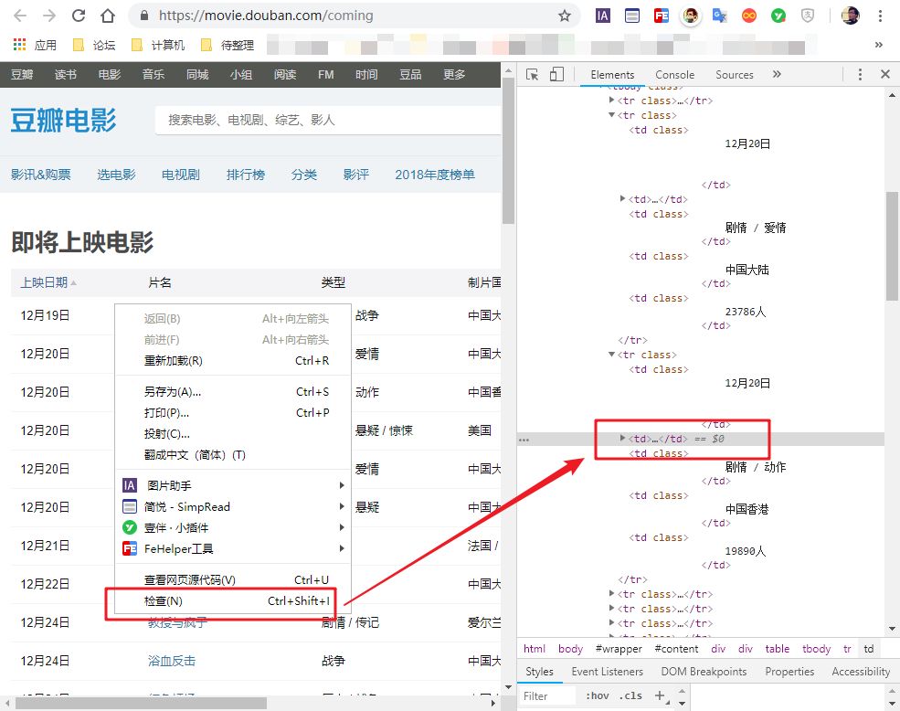Open the 浴血反击 movie link
The height and width of the screenshot is (711, 900).
[x=172, y=661]
